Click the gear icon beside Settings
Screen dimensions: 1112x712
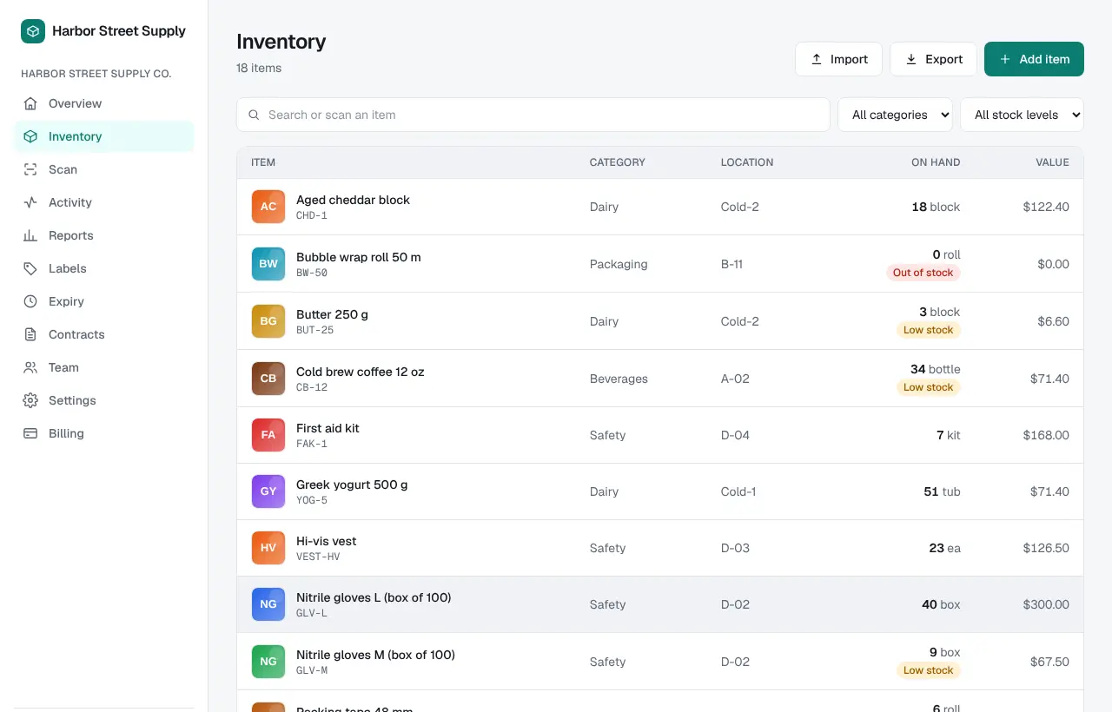pos(30,400)
